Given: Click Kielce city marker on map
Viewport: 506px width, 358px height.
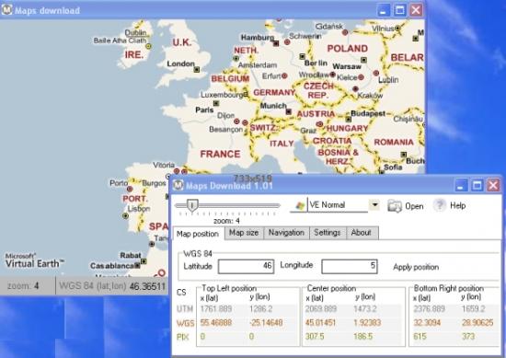Looking at the screenshot, I should tap(362, 77).
